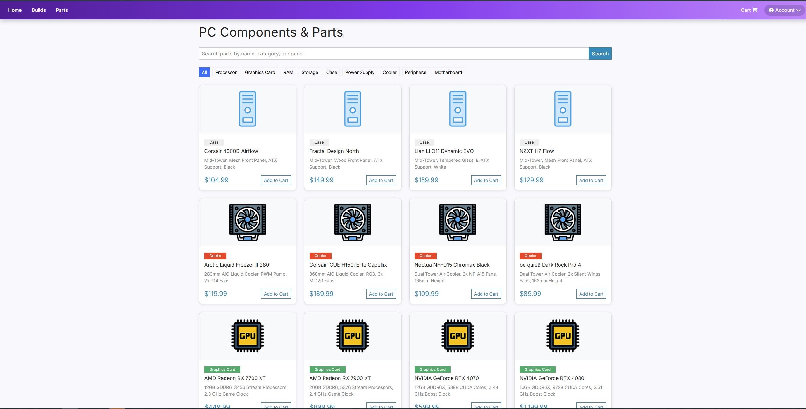Filter parts by Graphics Card
Image resolution: width=806 pixels, height=409 pixels.
coord(260,72)
